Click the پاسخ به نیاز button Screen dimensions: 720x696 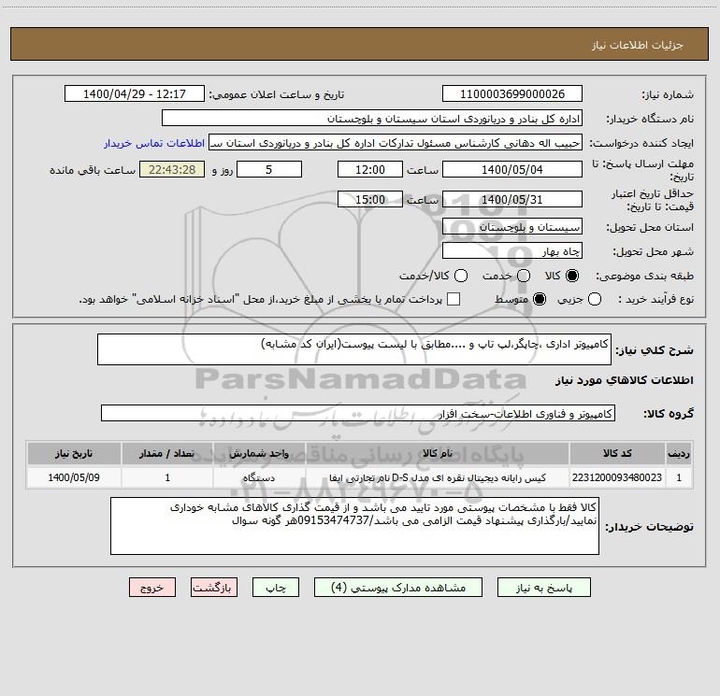pos(543,588)
